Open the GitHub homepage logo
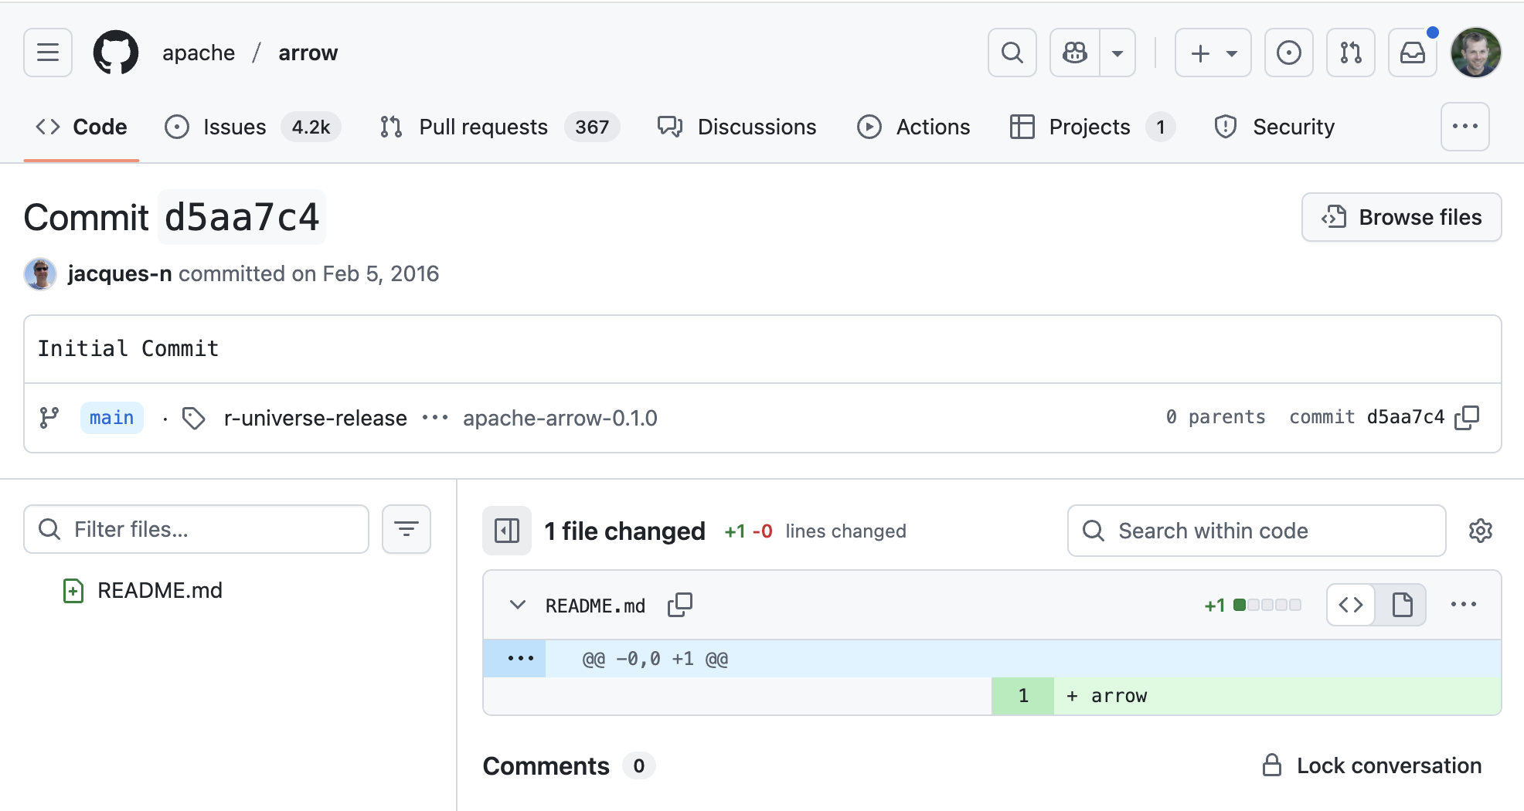 coord(116,53)
